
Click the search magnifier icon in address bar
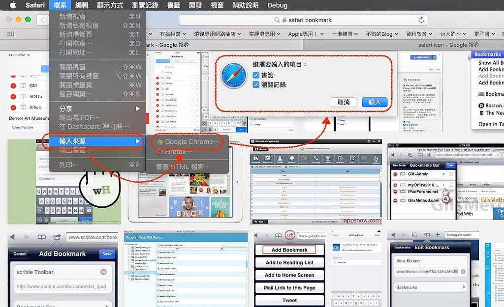pos(277,20)
